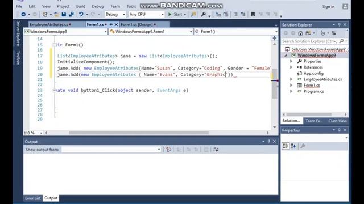The width and height of the screenshot is (364, 204).
Task: Click the Search Solution Explorer field
Action: click(x=309, y=41)
